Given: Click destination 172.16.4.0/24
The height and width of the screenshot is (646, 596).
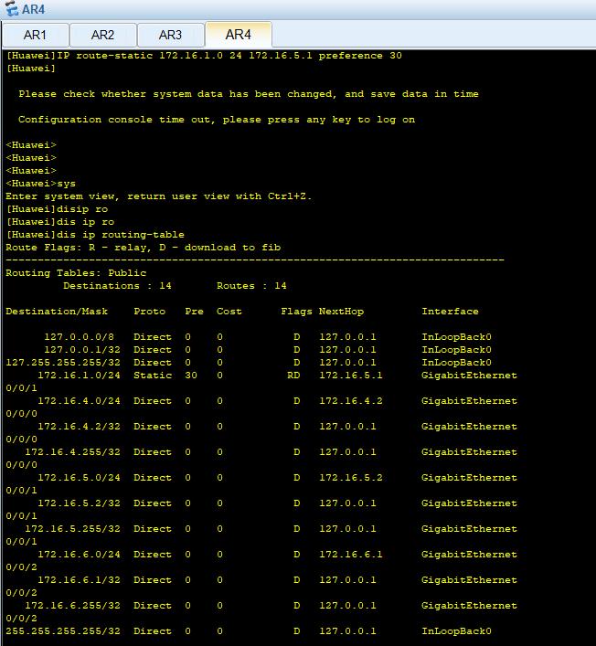Looking at the screenshot, I should tap(80, 400).
